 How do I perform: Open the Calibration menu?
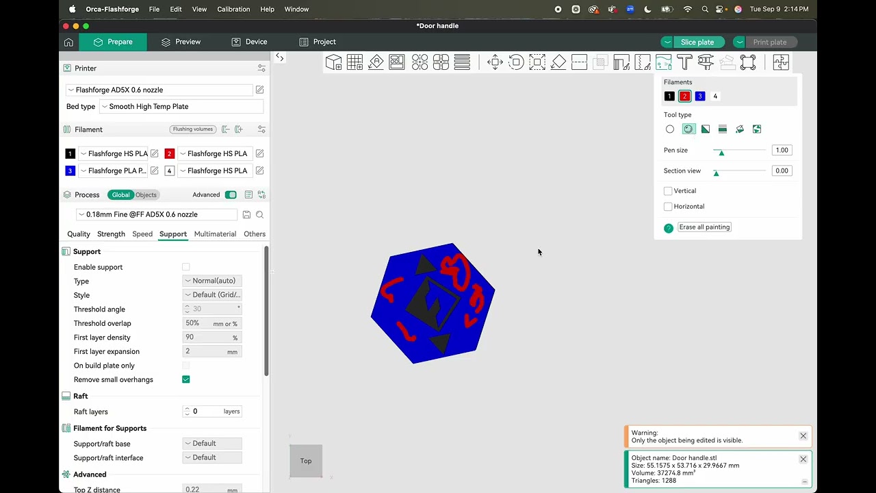pyautogui.click(x=233, y=10)
